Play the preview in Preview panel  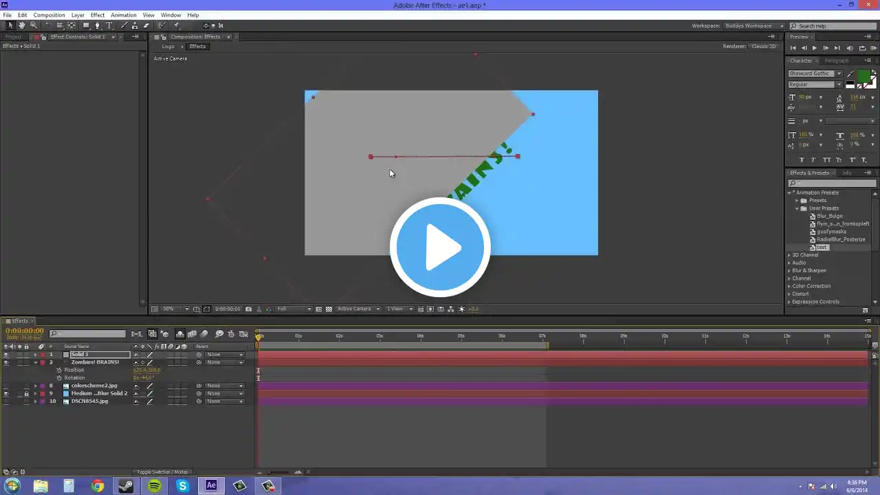pyautogui.click(x=815, y=48)
